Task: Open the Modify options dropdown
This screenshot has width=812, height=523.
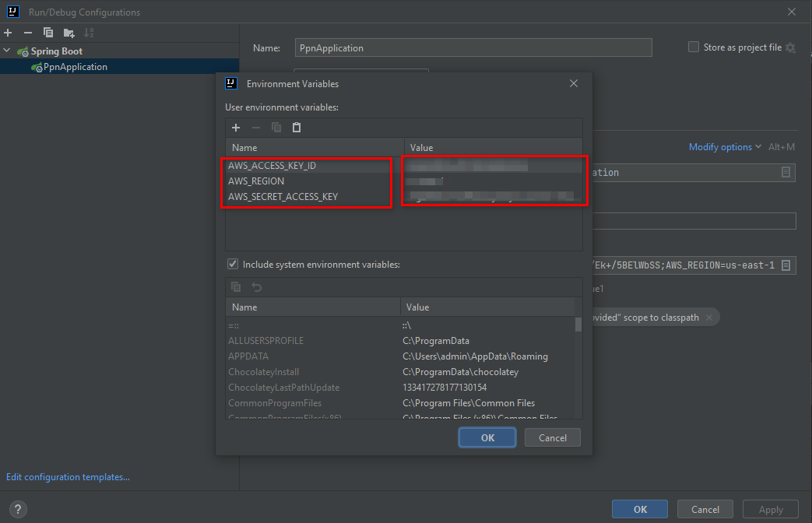Action: click(725, 147)
